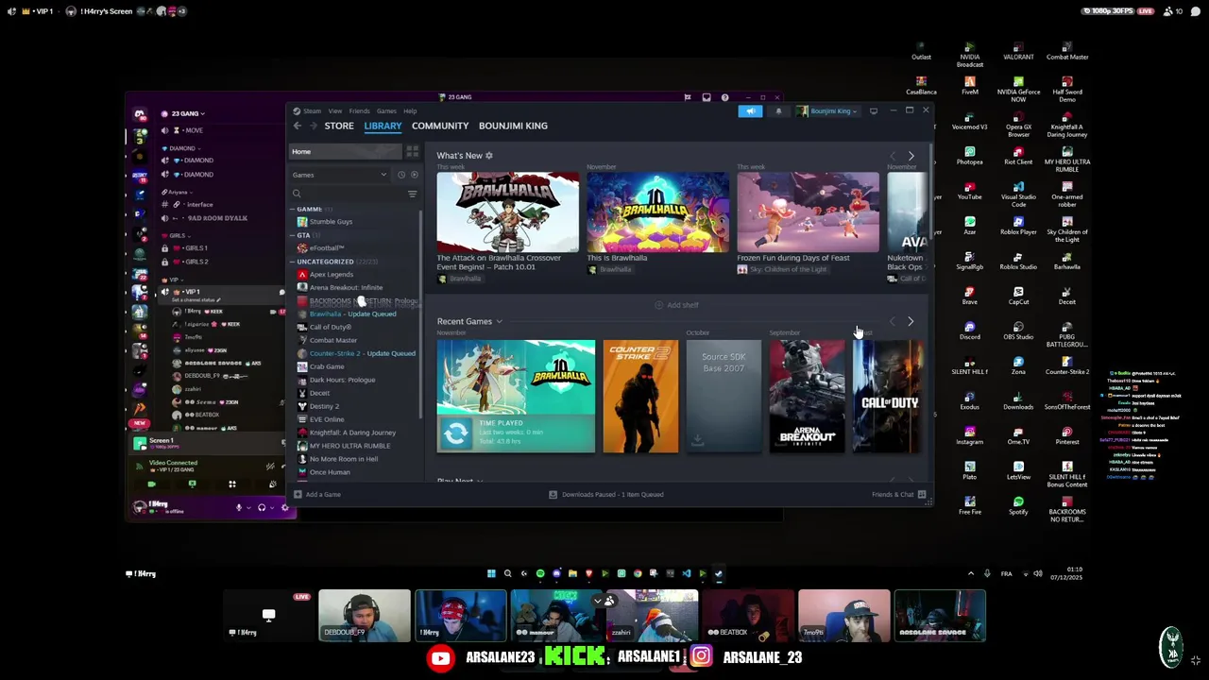This screenshot has height=680, width=1209.
Task: Click the Steam announcements megaphone button
Action: point(750,111)
